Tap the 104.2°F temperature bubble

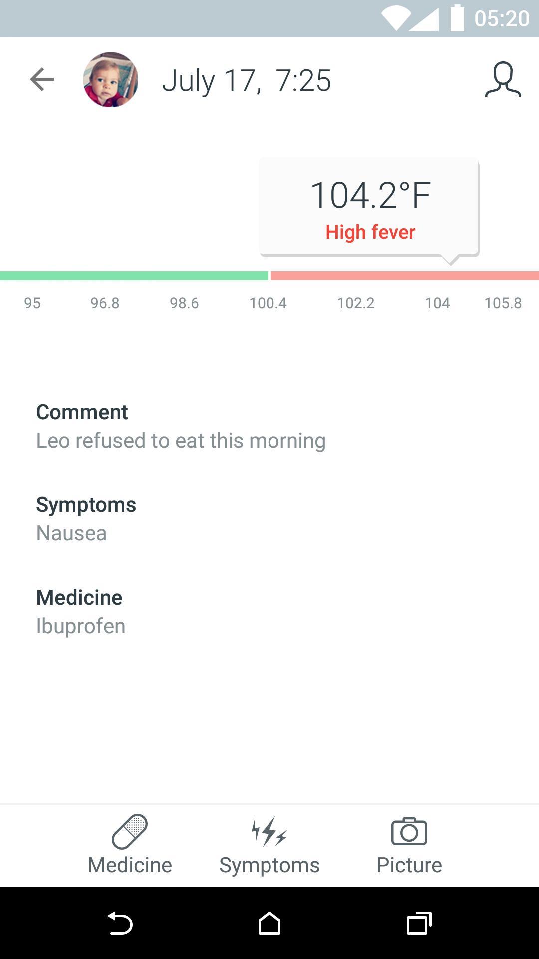[369, 207]
